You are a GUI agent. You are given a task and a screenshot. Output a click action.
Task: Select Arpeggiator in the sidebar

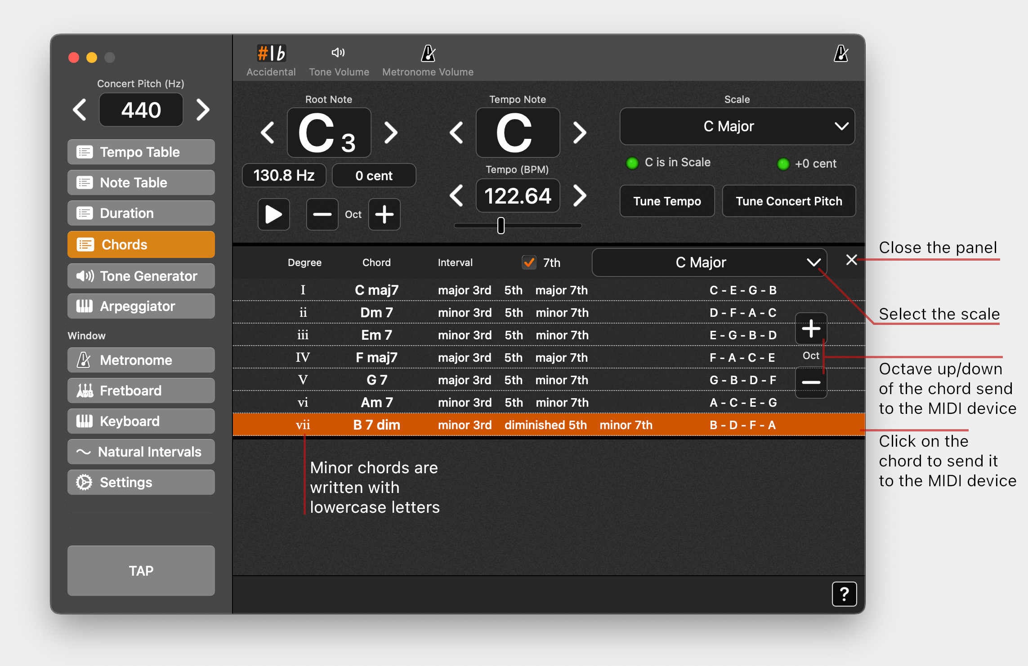(x=141, y=306)
